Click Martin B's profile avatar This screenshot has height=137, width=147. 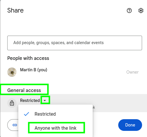12,72
